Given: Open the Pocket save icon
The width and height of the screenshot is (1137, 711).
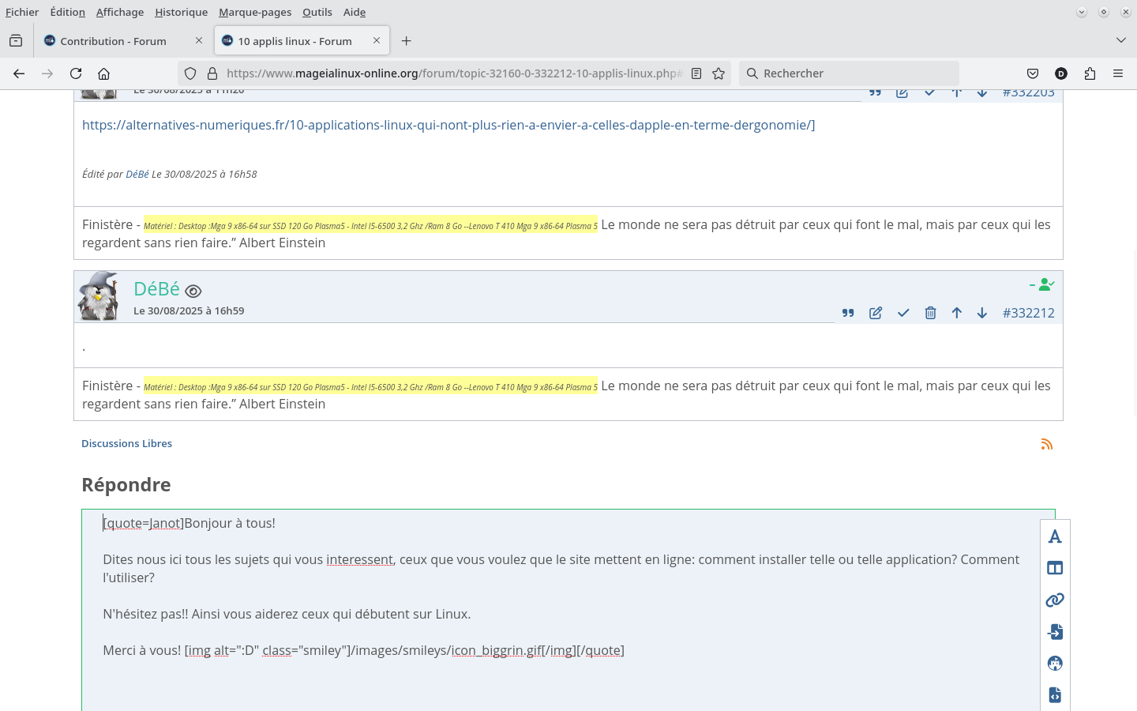Looking at the screenshot, I should pos(1032,73).
